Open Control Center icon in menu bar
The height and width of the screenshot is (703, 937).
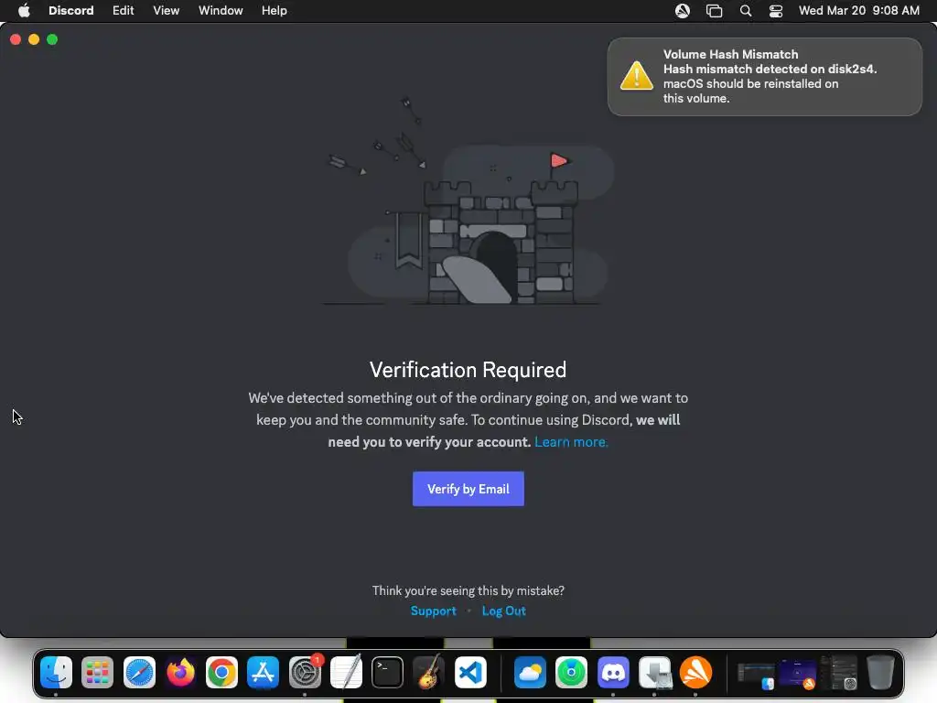tap(776, 11)
